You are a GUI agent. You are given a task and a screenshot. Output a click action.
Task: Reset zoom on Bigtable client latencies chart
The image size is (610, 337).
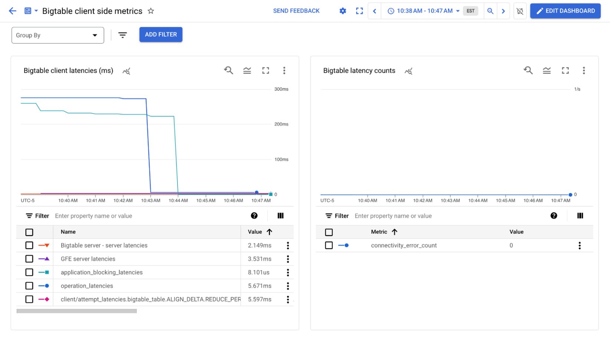(x=228, y=70)
